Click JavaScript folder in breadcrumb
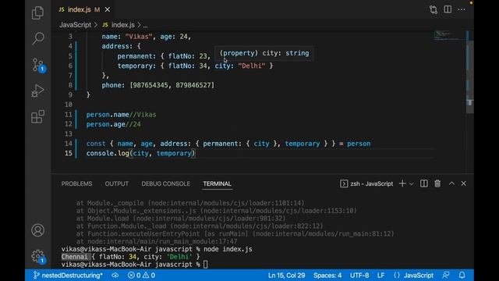The height and width of the screenshot is (281, 499). (x=75, y=25)
